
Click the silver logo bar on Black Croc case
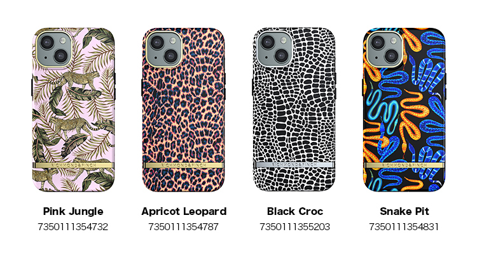(x=294, y=165)
